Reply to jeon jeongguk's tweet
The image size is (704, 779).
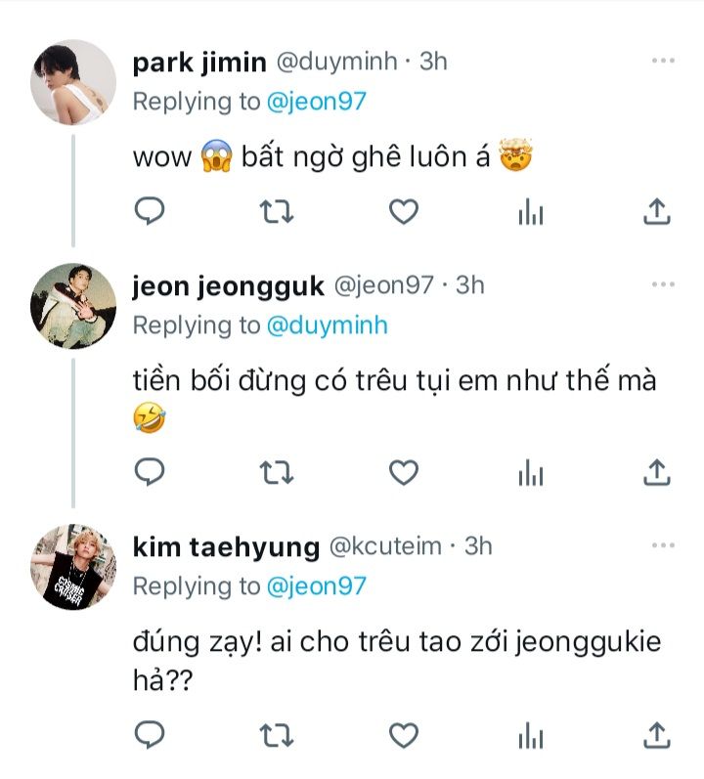tap(149, 473)
